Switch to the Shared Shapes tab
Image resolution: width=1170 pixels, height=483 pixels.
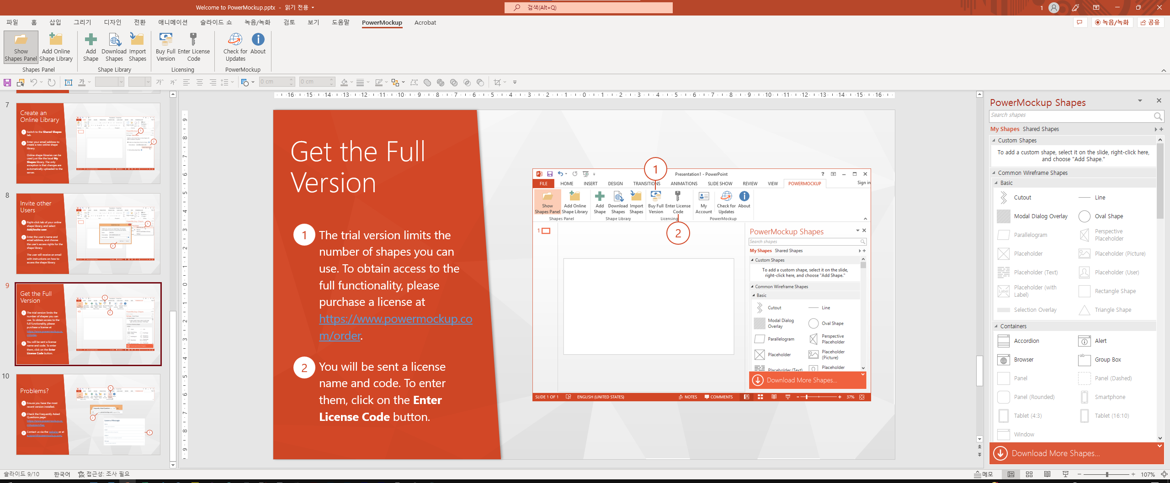1041,129
